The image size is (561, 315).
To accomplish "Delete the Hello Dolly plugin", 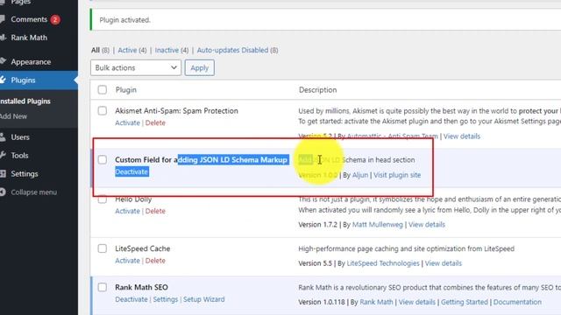I will pyautogui.click(x=155, y=211).
